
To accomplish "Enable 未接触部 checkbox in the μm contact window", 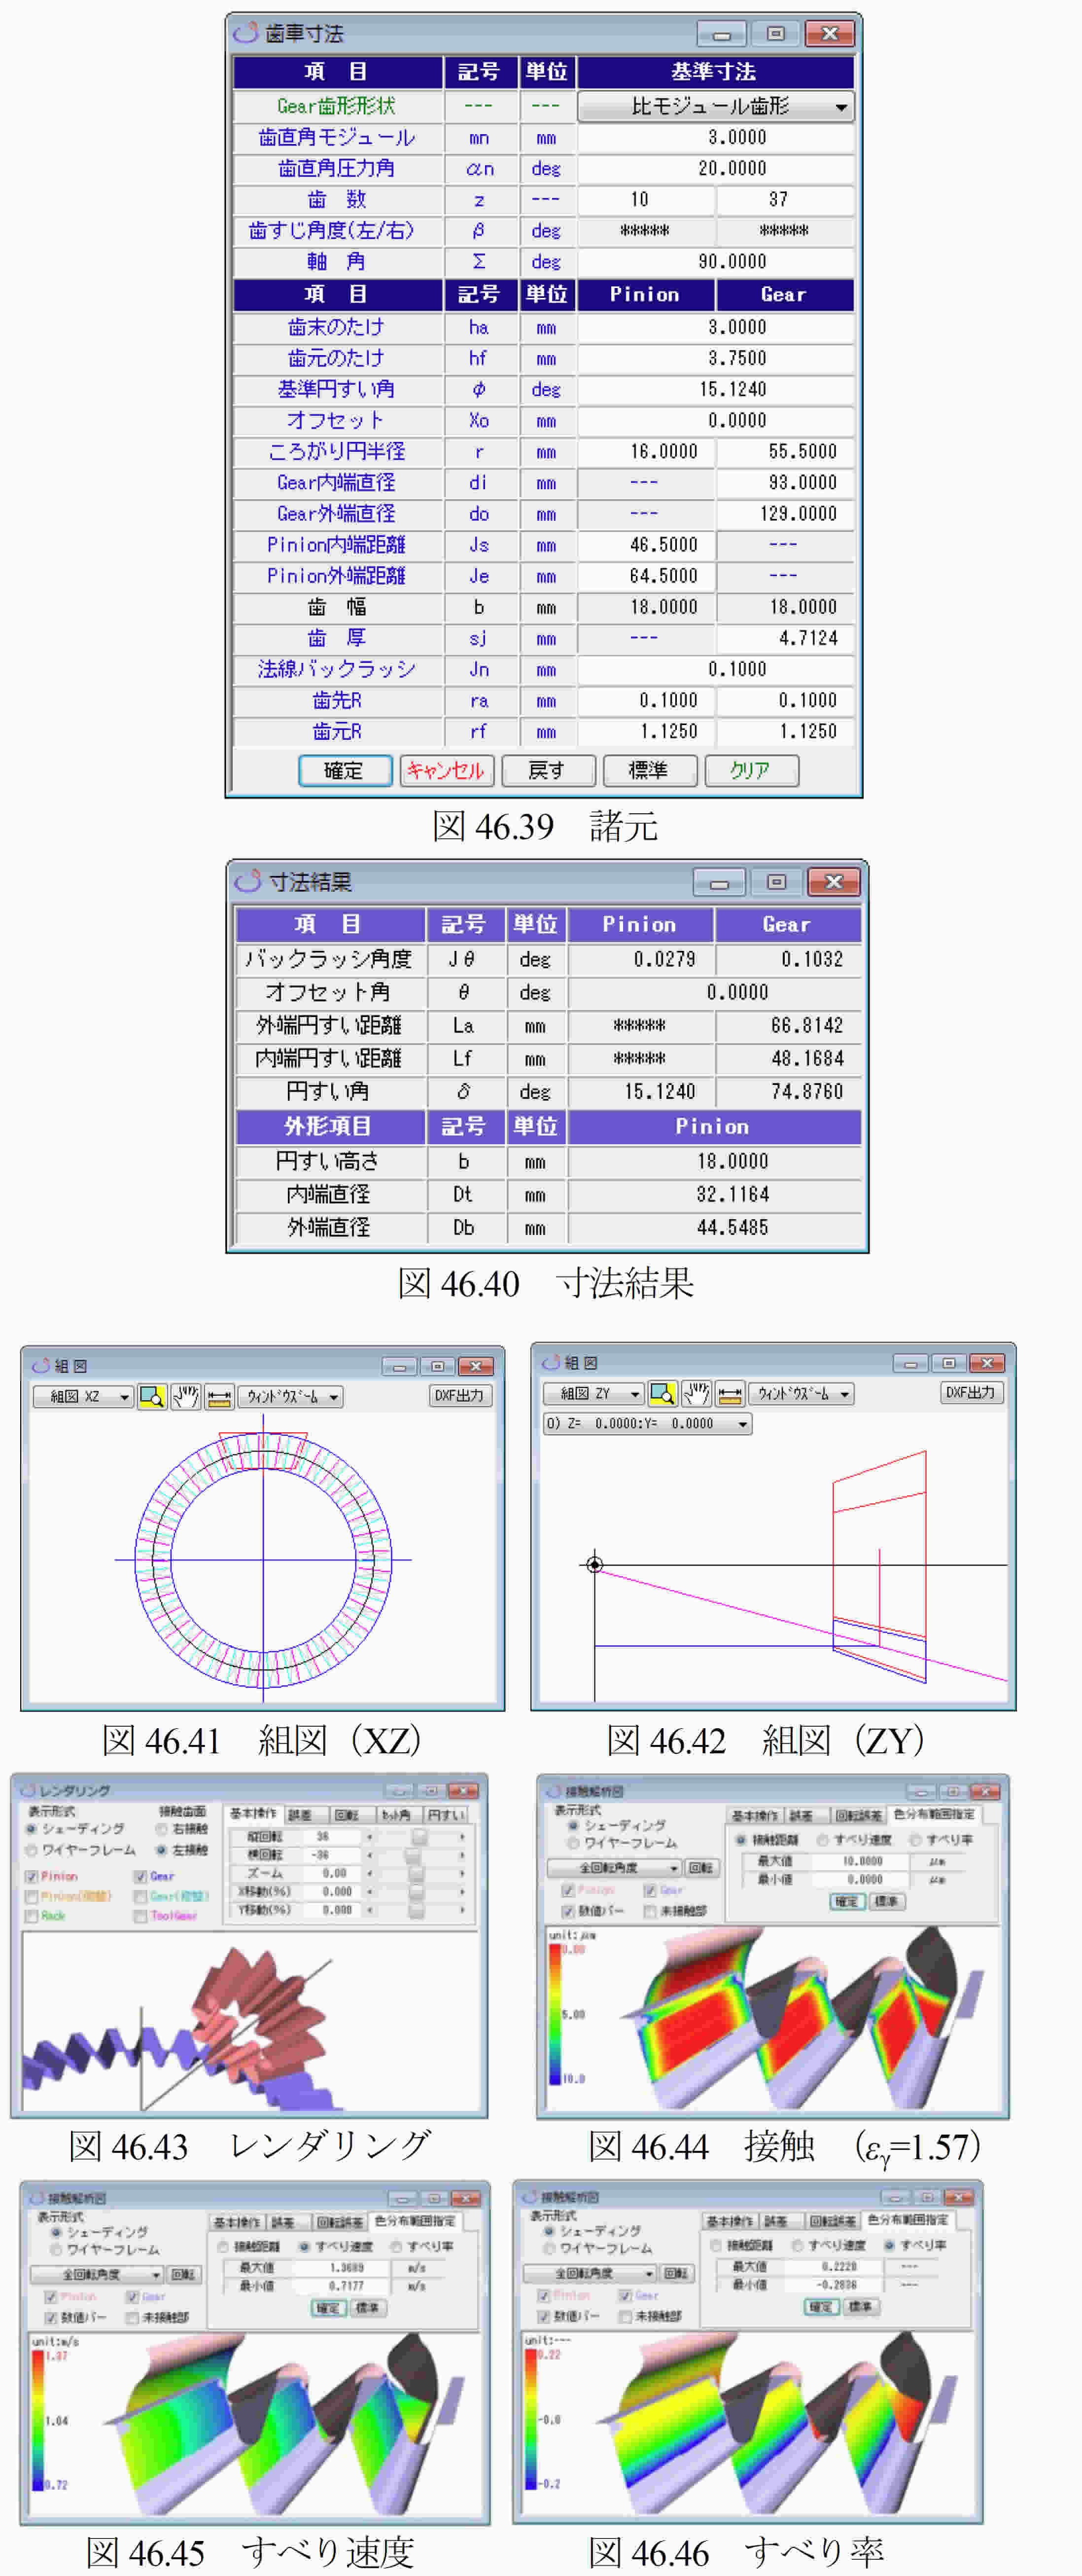I will 650,1911.
